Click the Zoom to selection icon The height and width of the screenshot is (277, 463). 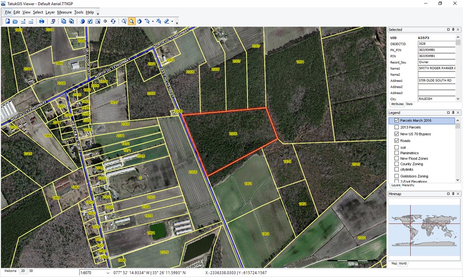pyautogui.click(x=98, y=21)
